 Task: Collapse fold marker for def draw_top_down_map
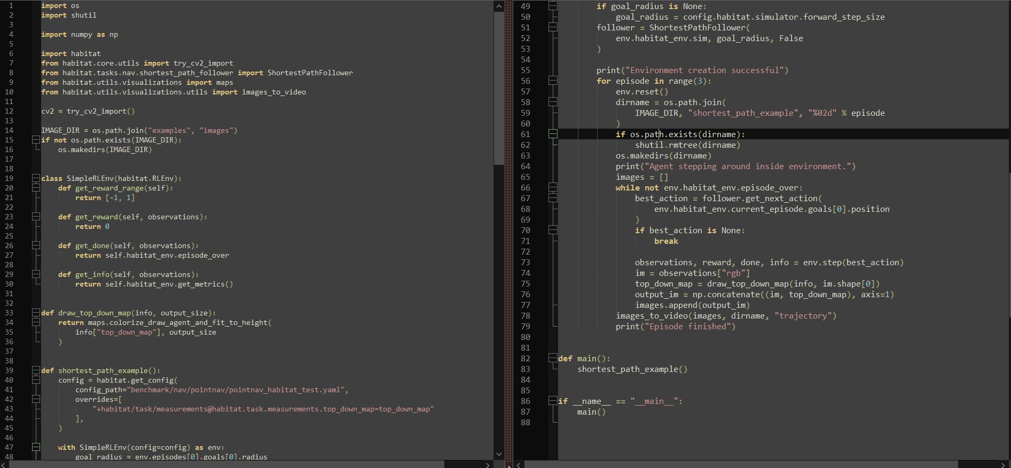[x=36, y=313]
